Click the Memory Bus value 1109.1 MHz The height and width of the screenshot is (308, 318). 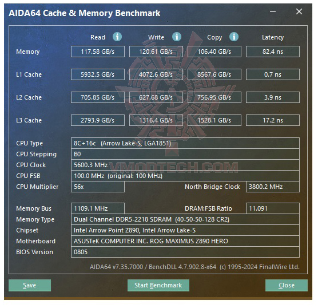pos(98,208)
